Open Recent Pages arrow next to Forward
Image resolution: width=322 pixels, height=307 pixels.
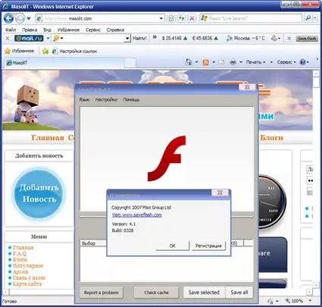[29, 18]
